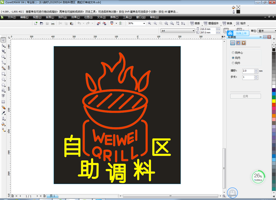Click the 应用 apply button

tap(245, 96)
